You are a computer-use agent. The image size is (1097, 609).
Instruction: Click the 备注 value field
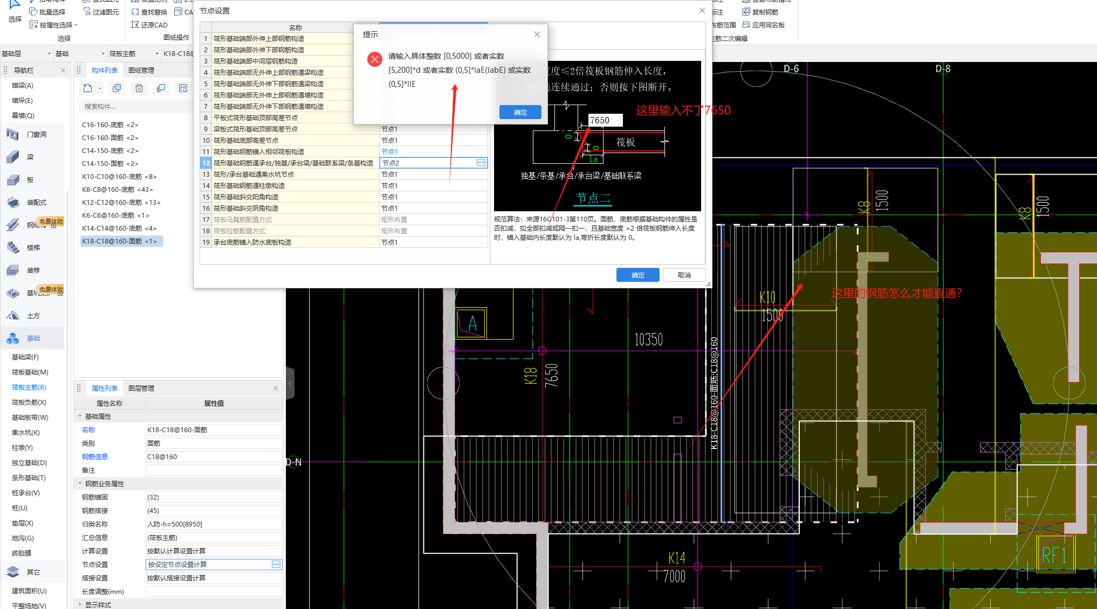pos(214,470)
